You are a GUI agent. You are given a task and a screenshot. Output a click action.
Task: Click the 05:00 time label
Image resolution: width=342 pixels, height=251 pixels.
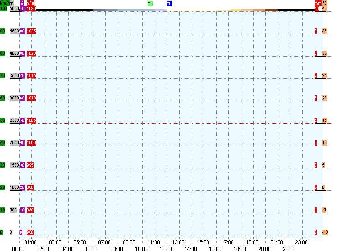point(80,242)
